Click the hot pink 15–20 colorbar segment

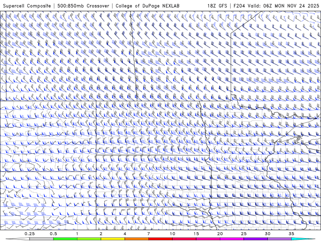pyautogui.click(x=208, y=239)
